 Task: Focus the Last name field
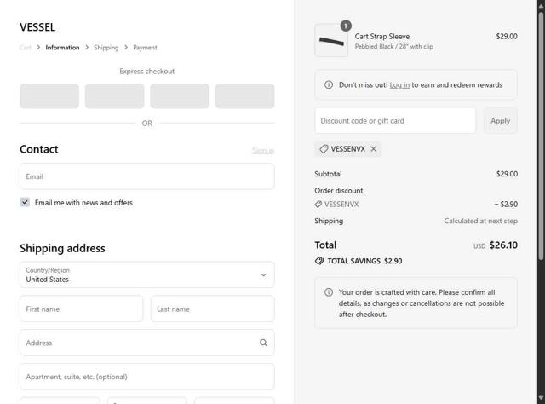tap(213, 309)
